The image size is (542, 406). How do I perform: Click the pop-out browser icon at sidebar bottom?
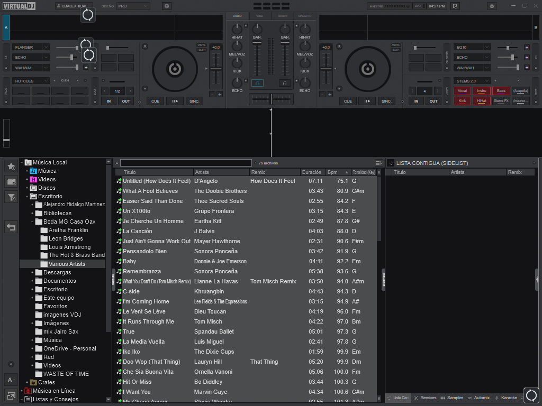pos(11,395)
